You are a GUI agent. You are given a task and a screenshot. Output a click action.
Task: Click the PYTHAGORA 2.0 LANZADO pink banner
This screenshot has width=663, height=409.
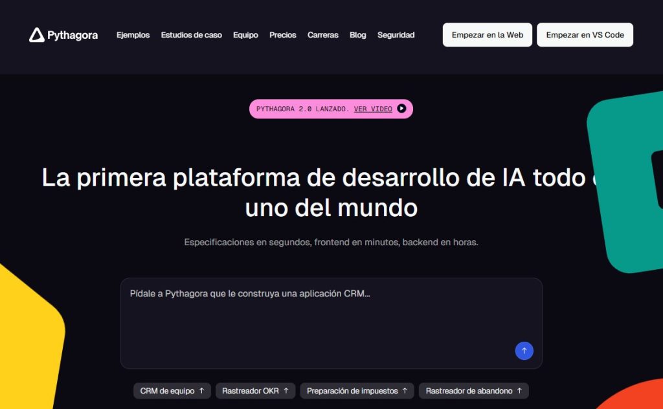(303, 109)
